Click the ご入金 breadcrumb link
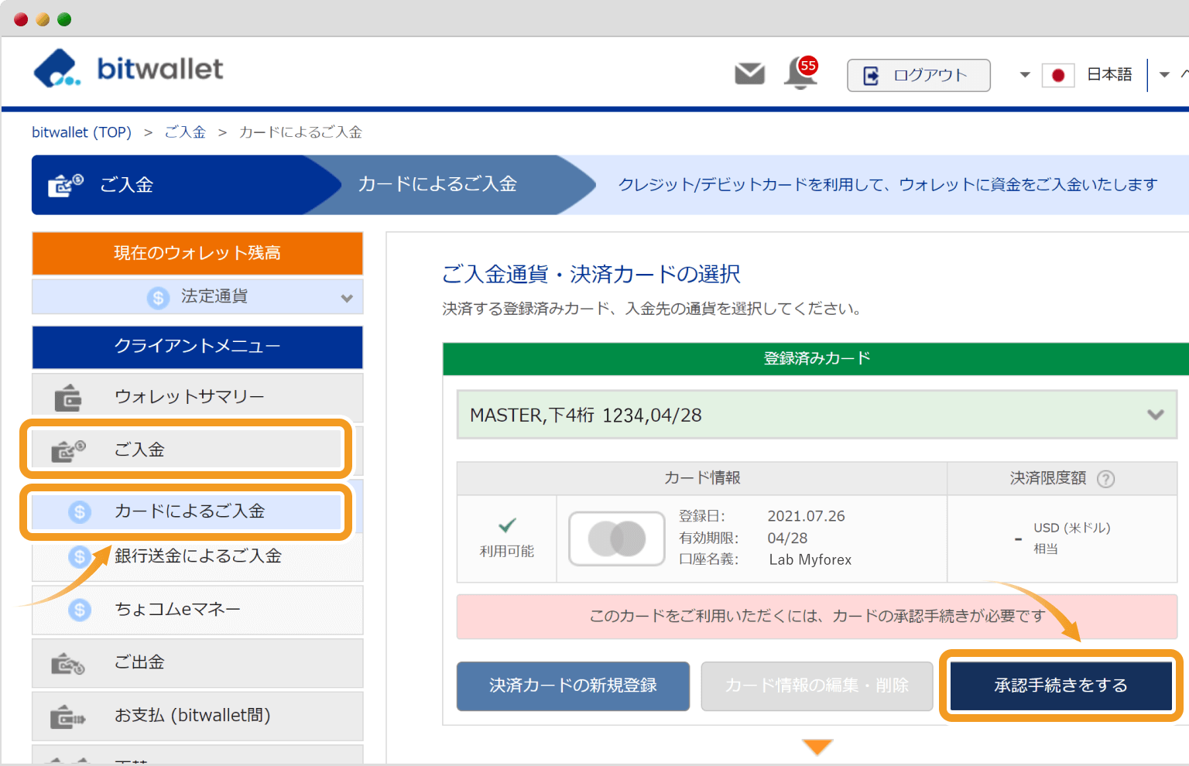 (185, 132)
